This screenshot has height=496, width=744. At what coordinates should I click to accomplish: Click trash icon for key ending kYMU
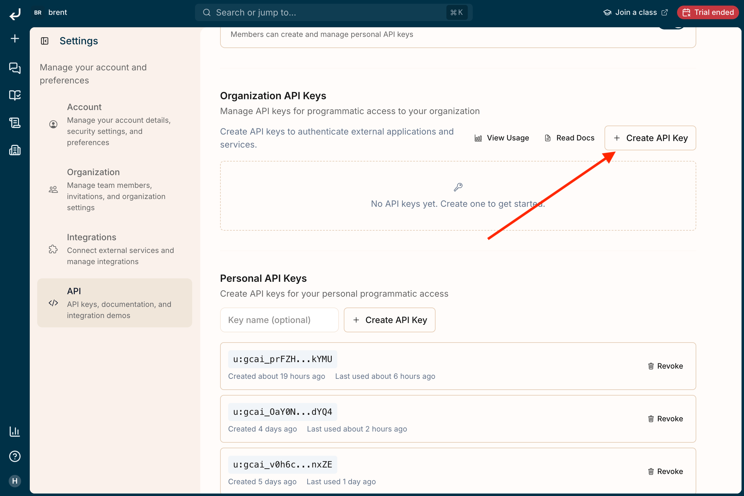pyautogui.click(x=651, y=366)
